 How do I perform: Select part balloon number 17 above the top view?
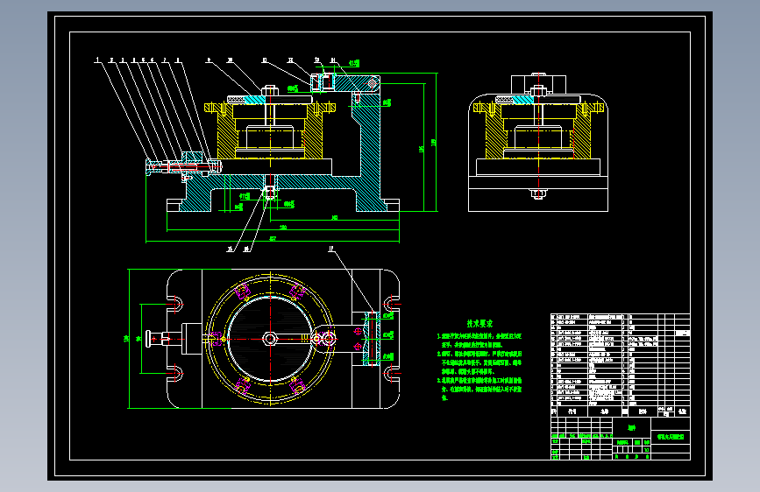click(331, 249)
